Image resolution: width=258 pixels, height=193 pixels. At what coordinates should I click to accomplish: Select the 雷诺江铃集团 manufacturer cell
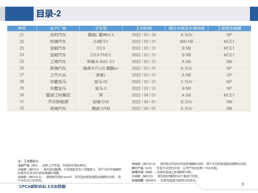(x=58, y=95)
